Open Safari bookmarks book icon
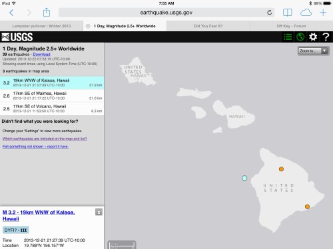Viewport: 333px width, 249px height. (x=288, y=13)
